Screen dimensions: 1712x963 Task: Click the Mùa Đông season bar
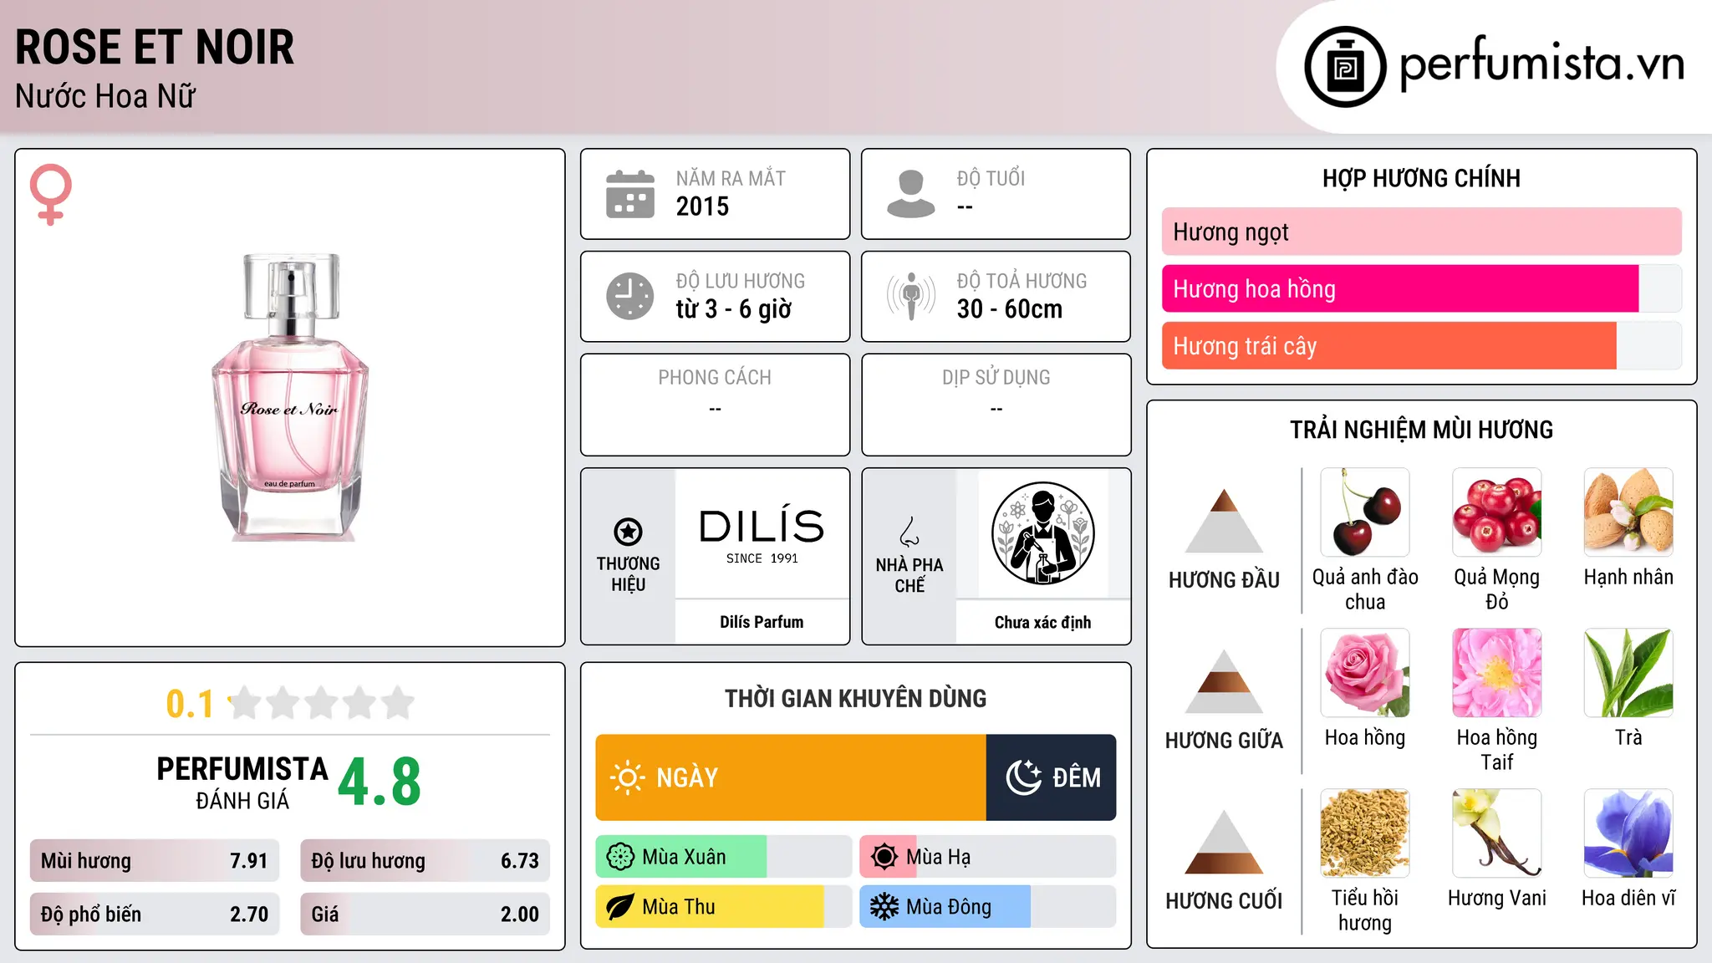coord(987,907)
